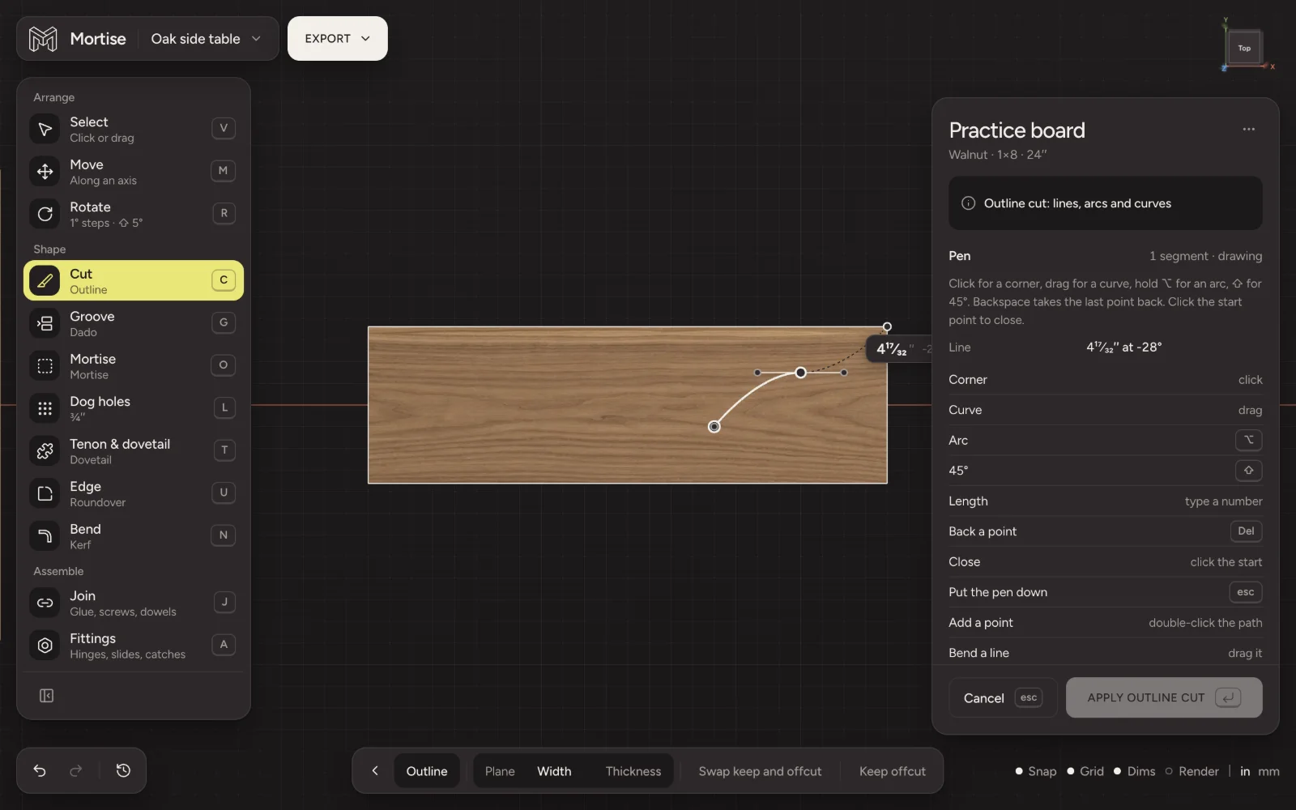Redo the undone action

76,770
